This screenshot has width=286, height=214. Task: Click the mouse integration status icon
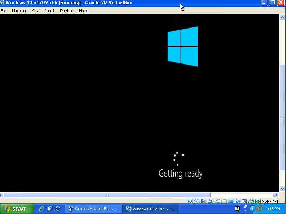(251, 201)
